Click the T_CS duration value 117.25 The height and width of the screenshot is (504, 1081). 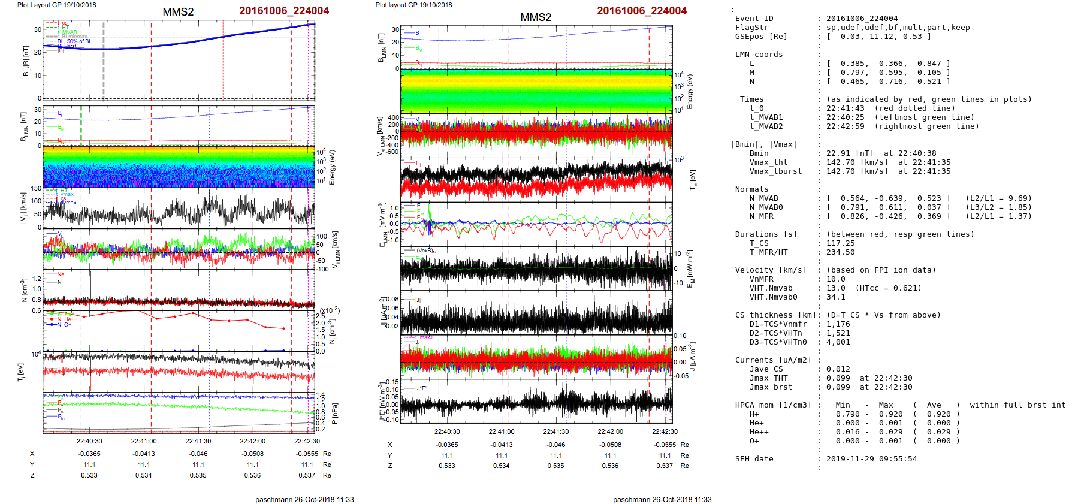841,243
